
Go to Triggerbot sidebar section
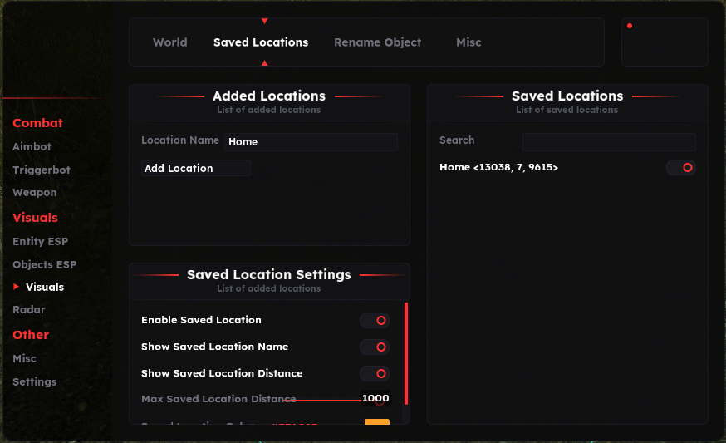[42, 170]
